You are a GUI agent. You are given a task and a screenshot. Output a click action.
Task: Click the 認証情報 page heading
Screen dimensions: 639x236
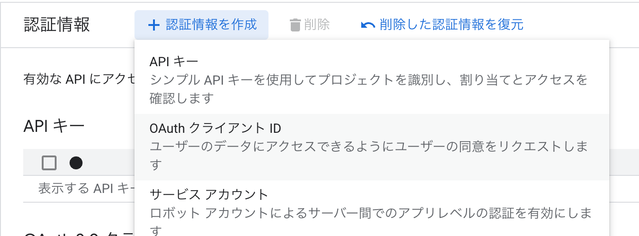coord(57,25)
